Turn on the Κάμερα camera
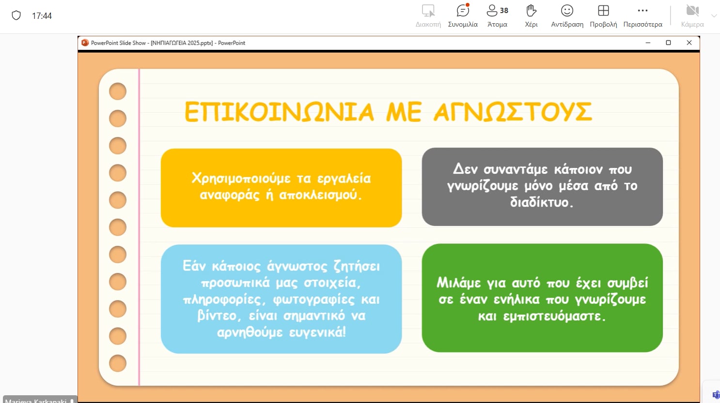Image resolution: width=720 pixels, height=403 pixels. [x=692, y=15]
